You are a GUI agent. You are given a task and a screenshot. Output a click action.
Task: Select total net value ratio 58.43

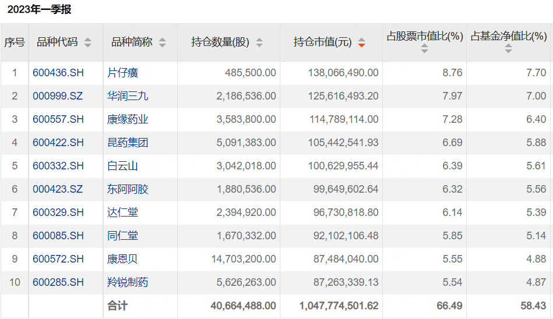coord(533,306)
